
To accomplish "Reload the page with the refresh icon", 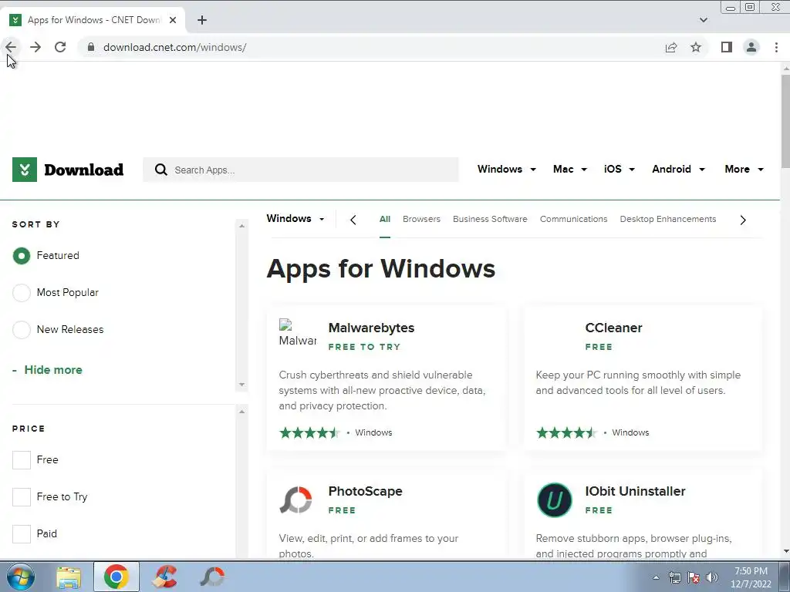I will [60, 47].
